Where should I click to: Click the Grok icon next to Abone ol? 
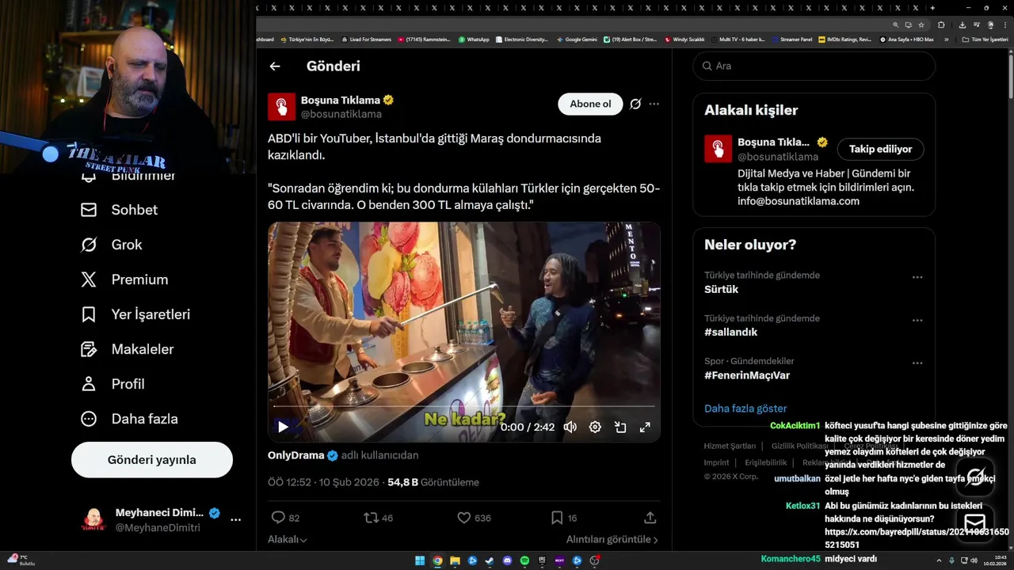click(635, 104)
